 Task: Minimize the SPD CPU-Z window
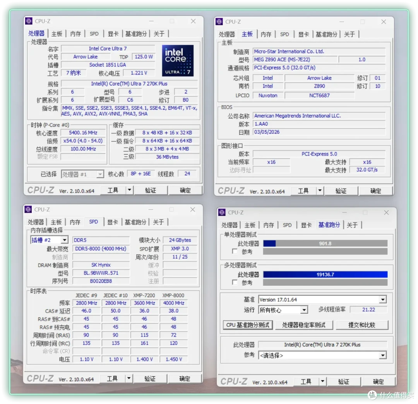tap(151, 209)
